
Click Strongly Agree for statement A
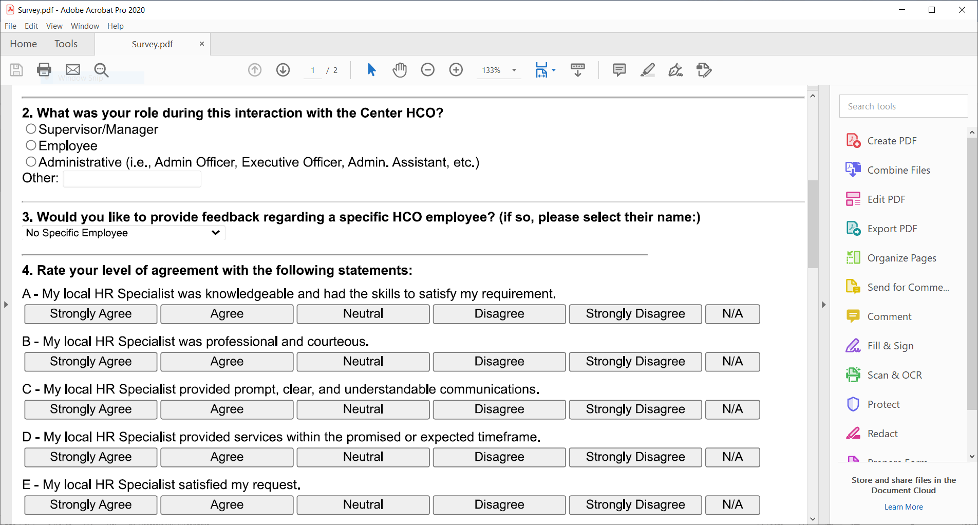[x=91, y=314]
